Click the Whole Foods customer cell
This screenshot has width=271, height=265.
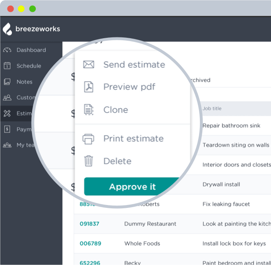click(x=142, y=243)
